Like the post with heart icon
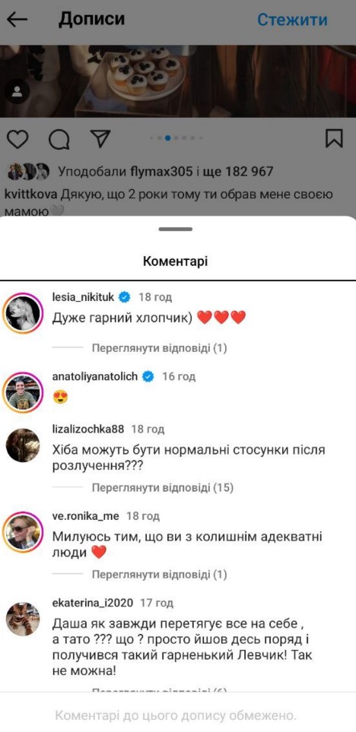Viewport: 356px width, 732px height. tap(17, 138)
